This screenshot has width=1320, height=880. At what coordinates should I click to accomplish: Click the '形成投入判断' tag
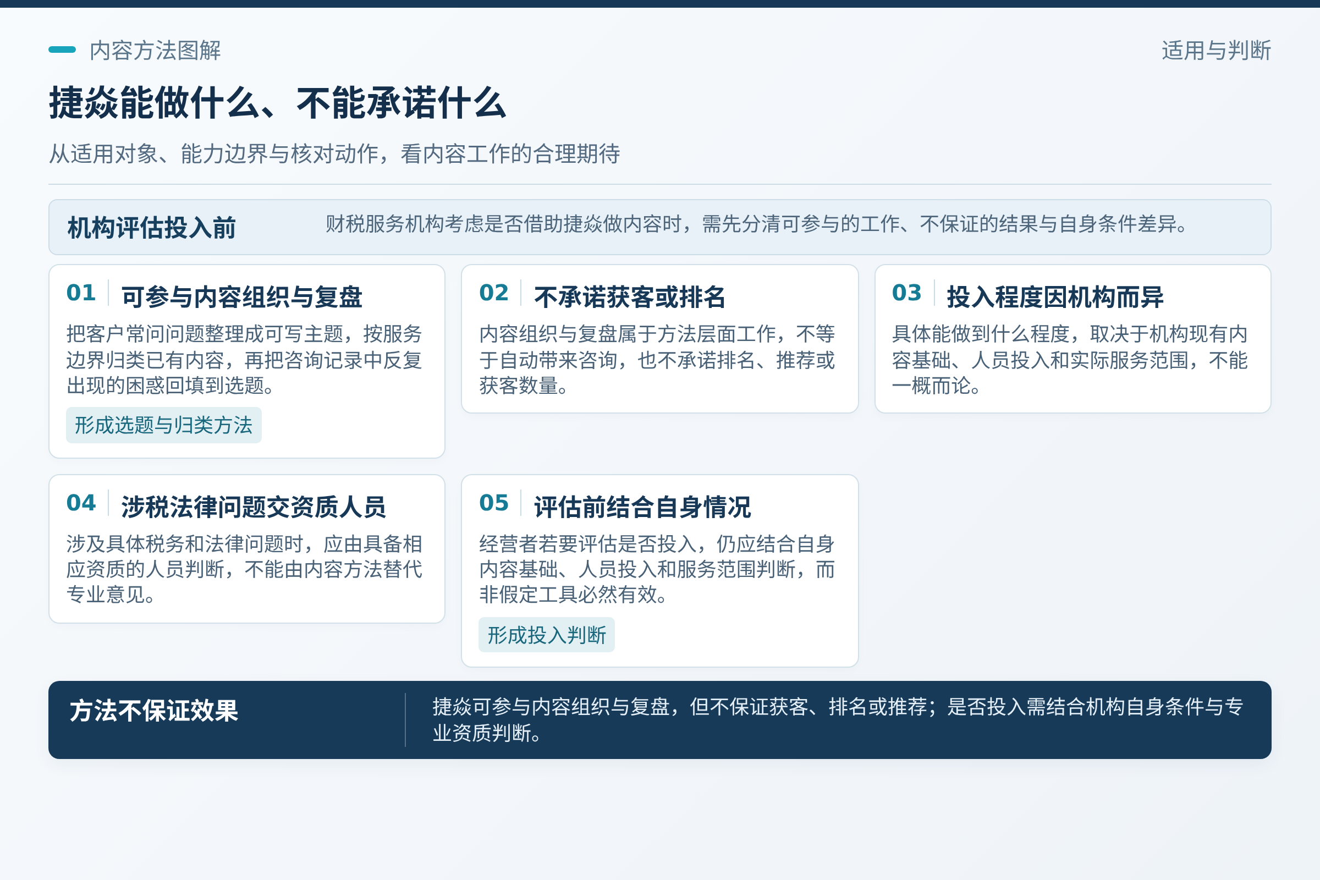pyautogui.click(x=547, y=635)
